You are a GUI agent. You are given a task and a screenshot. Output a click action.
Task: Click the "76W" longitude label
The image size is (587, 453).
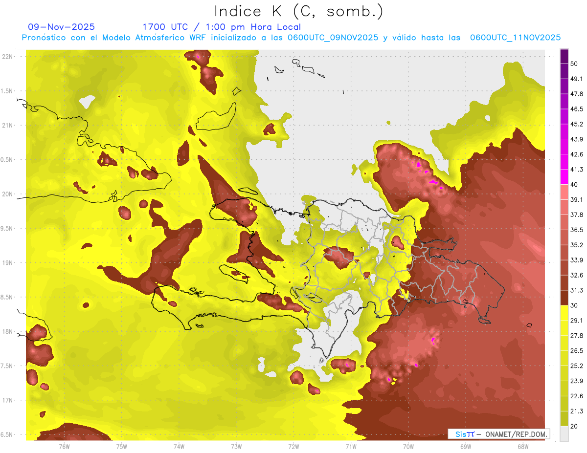64,446
